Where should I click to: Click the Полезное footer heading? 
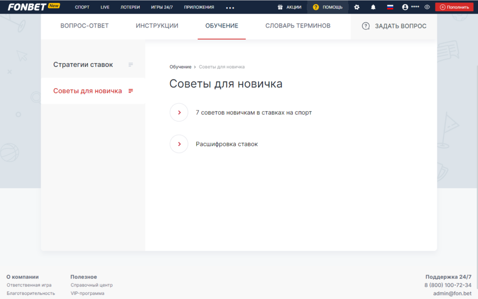coord(84,277)
